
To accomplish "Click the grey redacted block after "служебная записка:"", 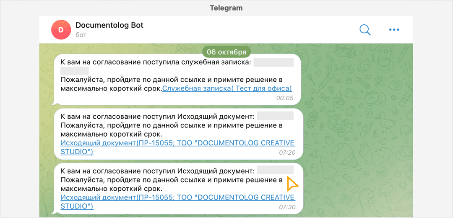I will click(x=273, y=62).
